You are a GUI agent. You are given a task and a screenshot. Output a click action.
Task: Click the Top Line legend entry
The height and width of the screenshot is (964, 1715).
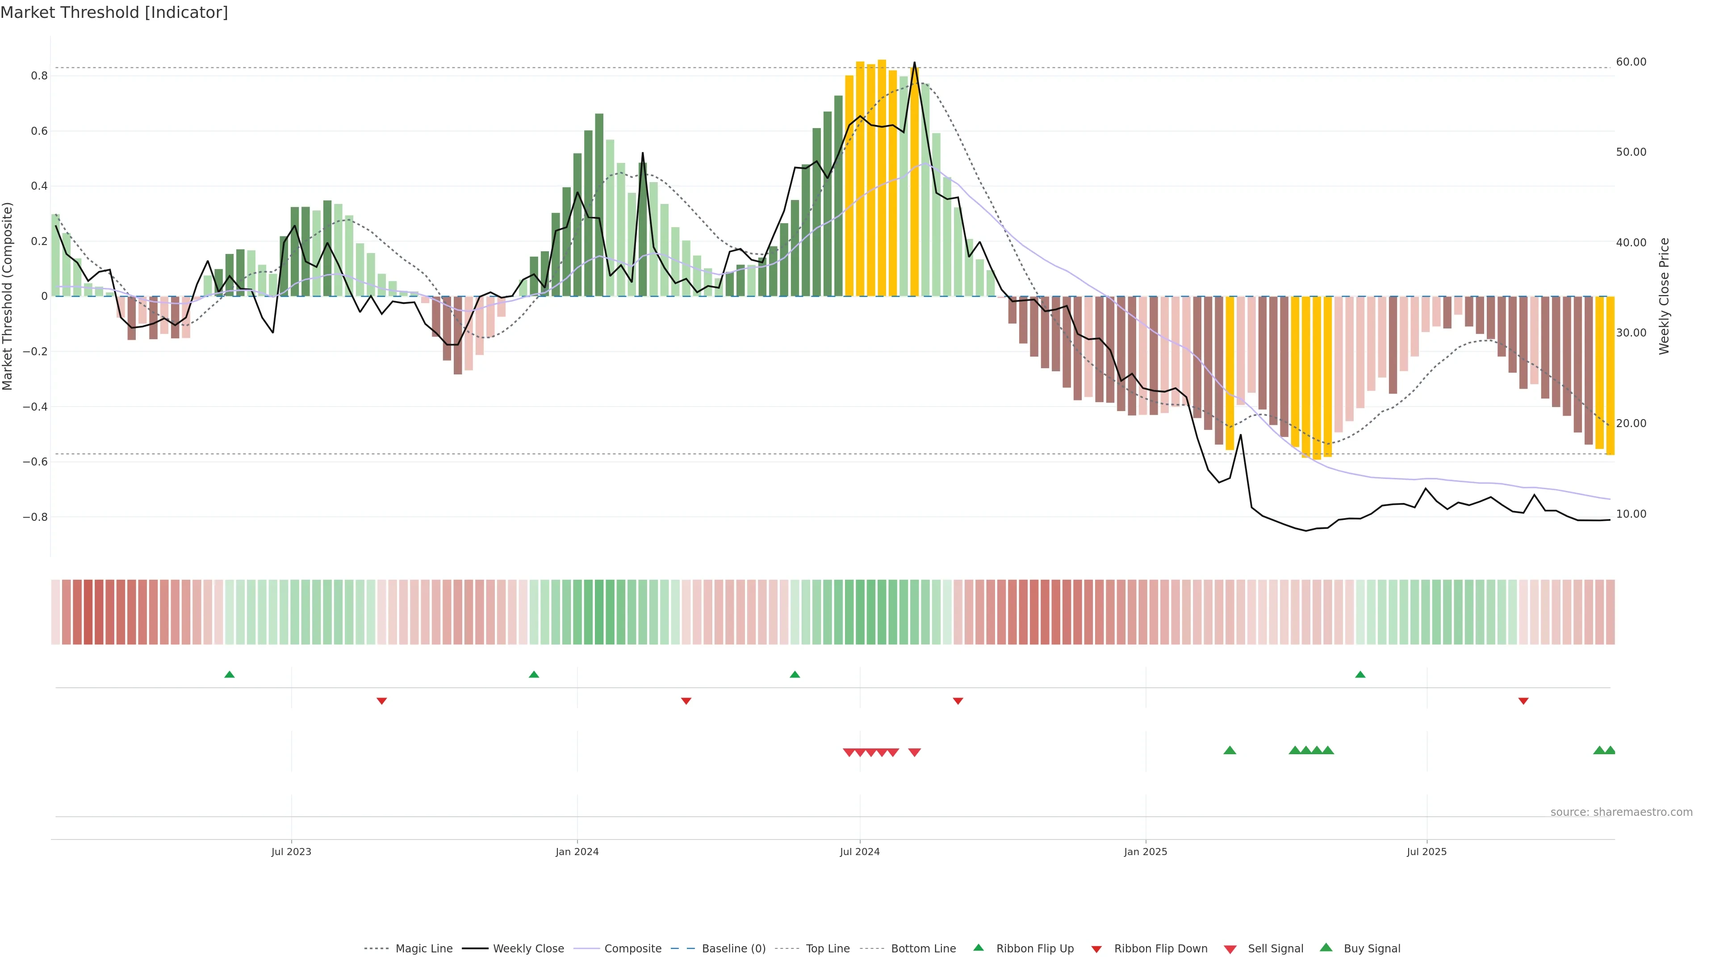[828, 949]
